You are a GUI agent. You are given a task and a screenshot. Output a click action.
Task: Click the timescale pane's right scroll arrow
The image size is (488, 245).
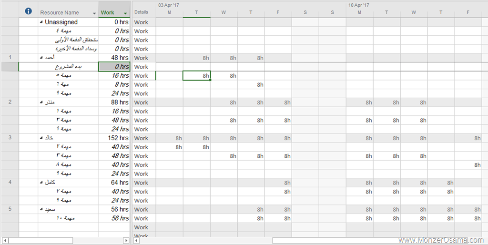[484, 240]
